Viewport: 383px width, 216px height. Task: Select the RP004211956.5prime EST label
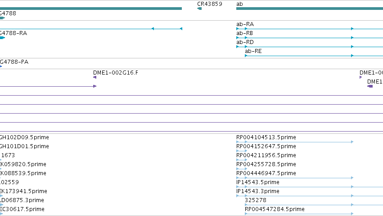266,155
